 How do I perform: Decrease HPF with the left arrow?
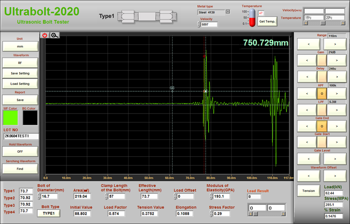coord(307,93)
